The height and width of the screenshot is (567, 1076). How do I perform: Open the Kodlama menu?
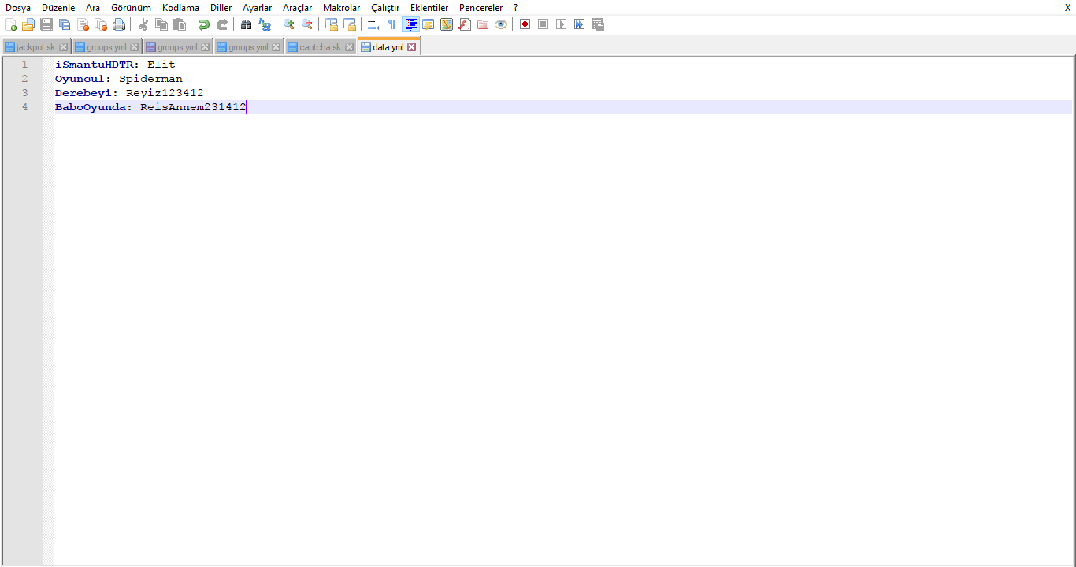[x=180, y=8]
